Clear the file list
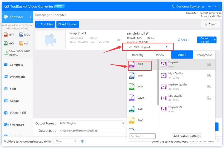 [211, 24]
